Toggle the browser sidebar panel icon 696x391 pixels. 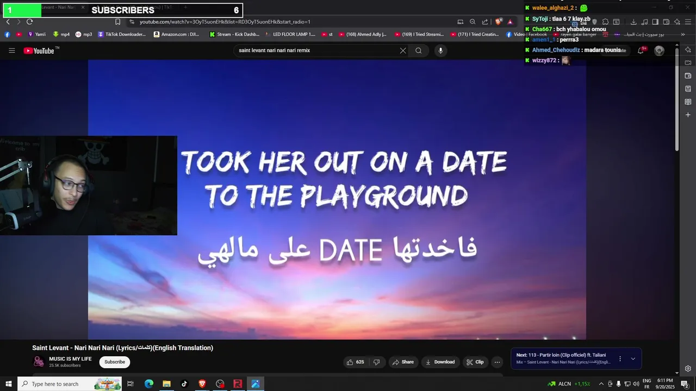[x=655, y=22]
